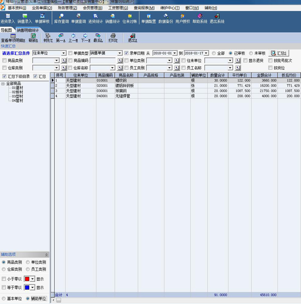Image resolution: width=301 pixels, height=304 pixels.
Task: Select the 单位类别 radio option
Action: tap(28, 262)
